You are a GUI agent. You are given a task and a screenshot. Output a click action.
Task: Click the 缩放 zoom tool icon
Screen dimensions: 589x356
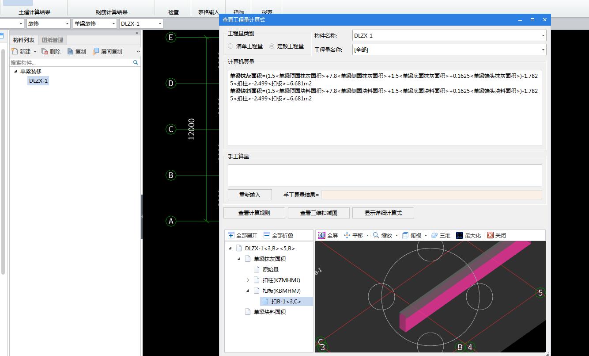[376, 235]
